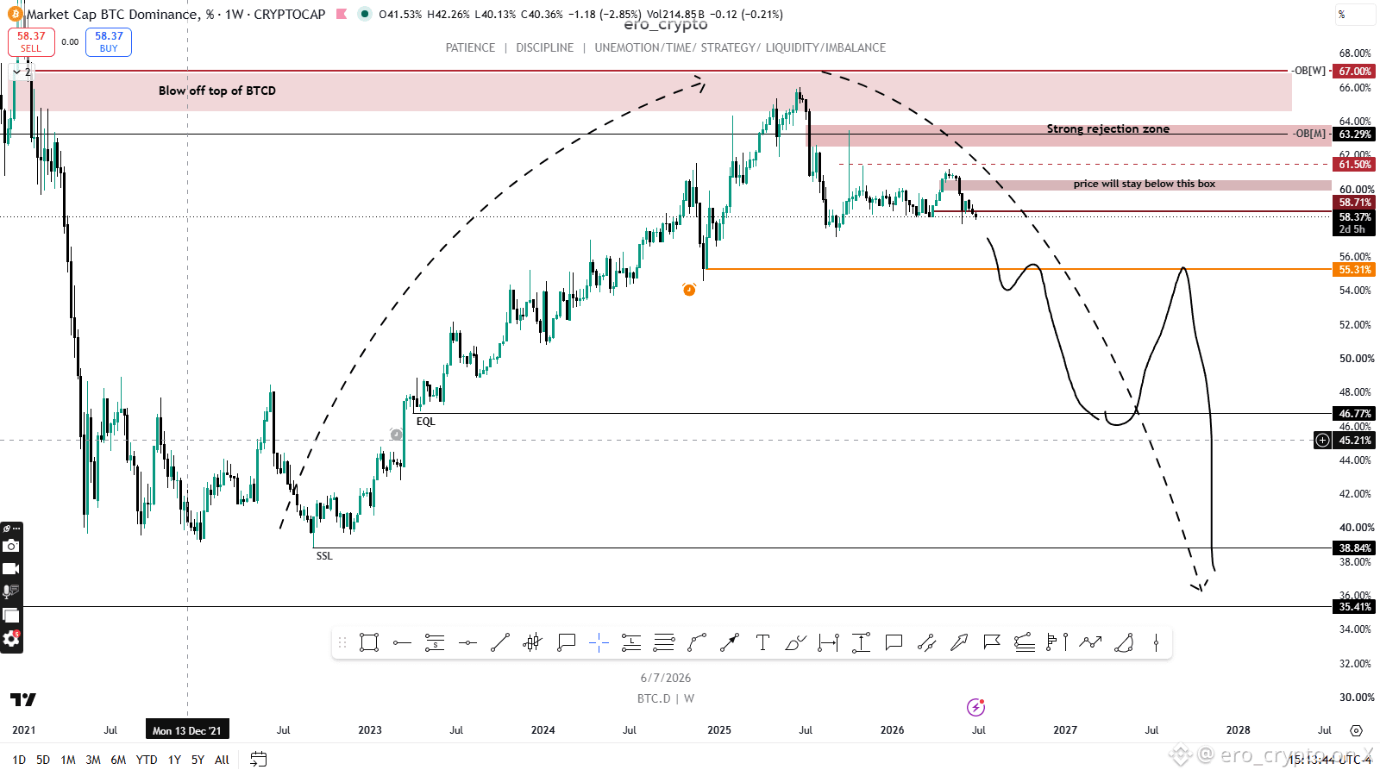Set time range to 5D
Image resolution: width=1380 pixels, height=776 pixels.
43,760
